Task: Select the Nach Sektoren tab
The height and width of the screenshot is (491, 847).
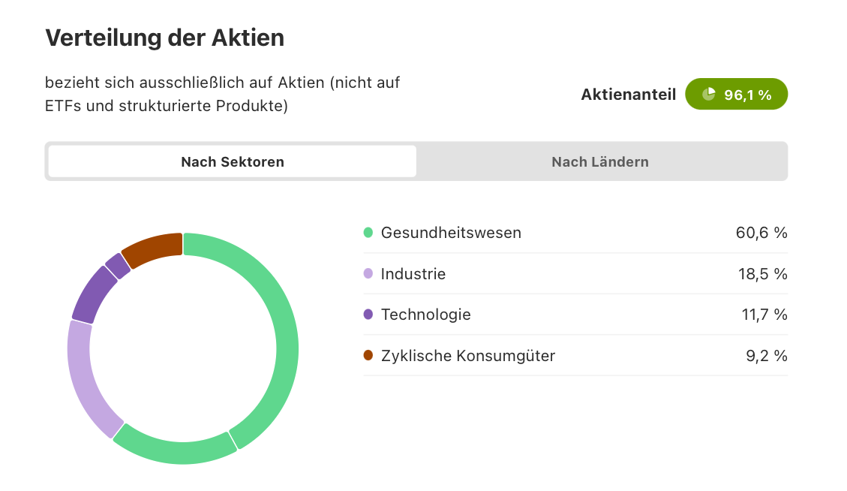Action: 233,161
